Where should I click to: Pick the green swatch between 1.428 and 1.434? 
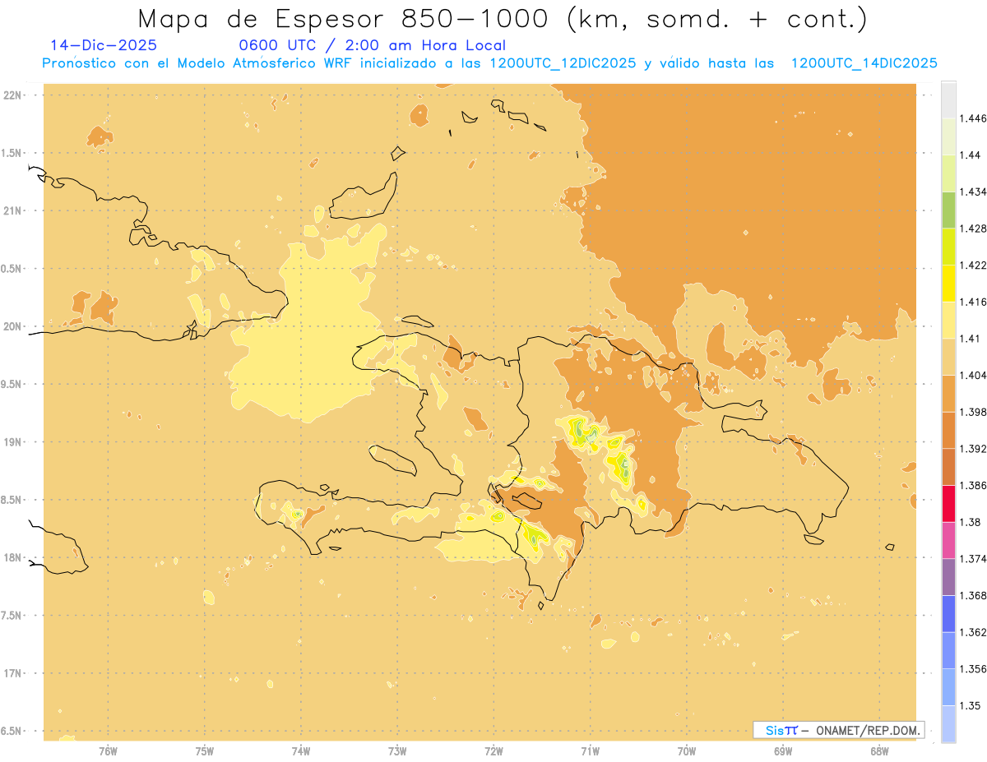tap(948, 210)
